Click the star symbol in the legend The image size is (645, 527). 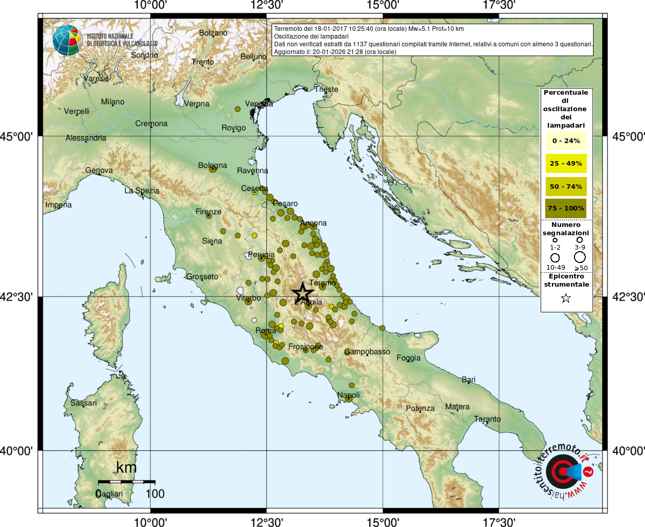coord(566,298)
